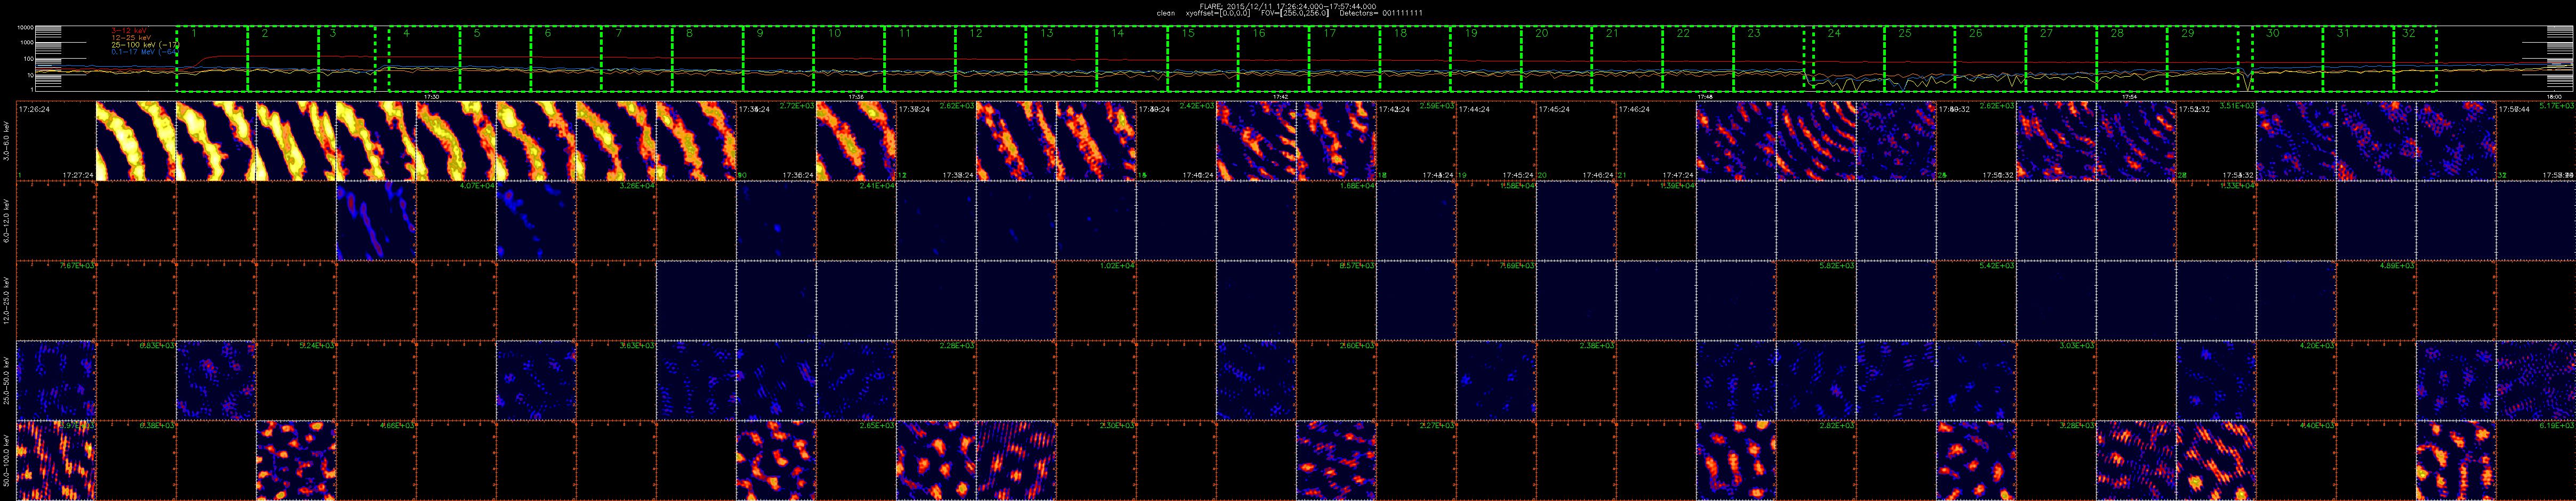Click interval 18 marker

[1401, 33]
